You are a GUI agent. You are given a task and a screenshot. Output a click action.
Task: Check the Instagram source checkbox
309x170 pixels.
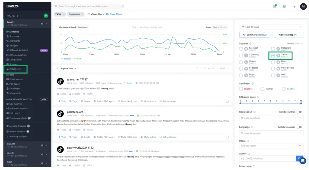tap(273, 49)
